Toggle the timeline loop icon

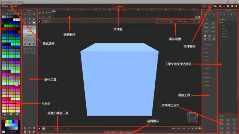tap(197, 17)
